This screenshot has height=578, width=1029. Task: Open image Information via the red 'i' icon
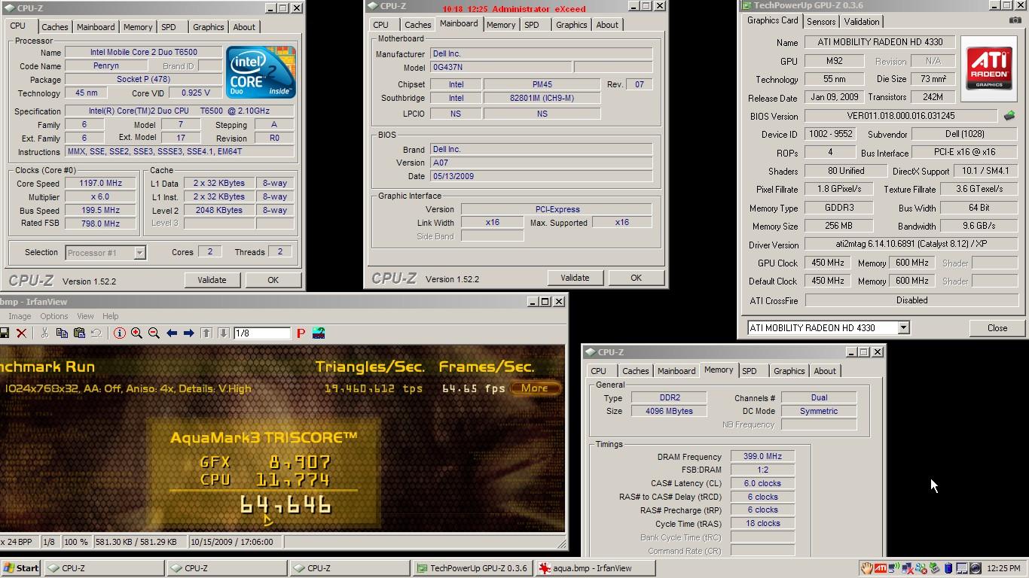(119, 333)
